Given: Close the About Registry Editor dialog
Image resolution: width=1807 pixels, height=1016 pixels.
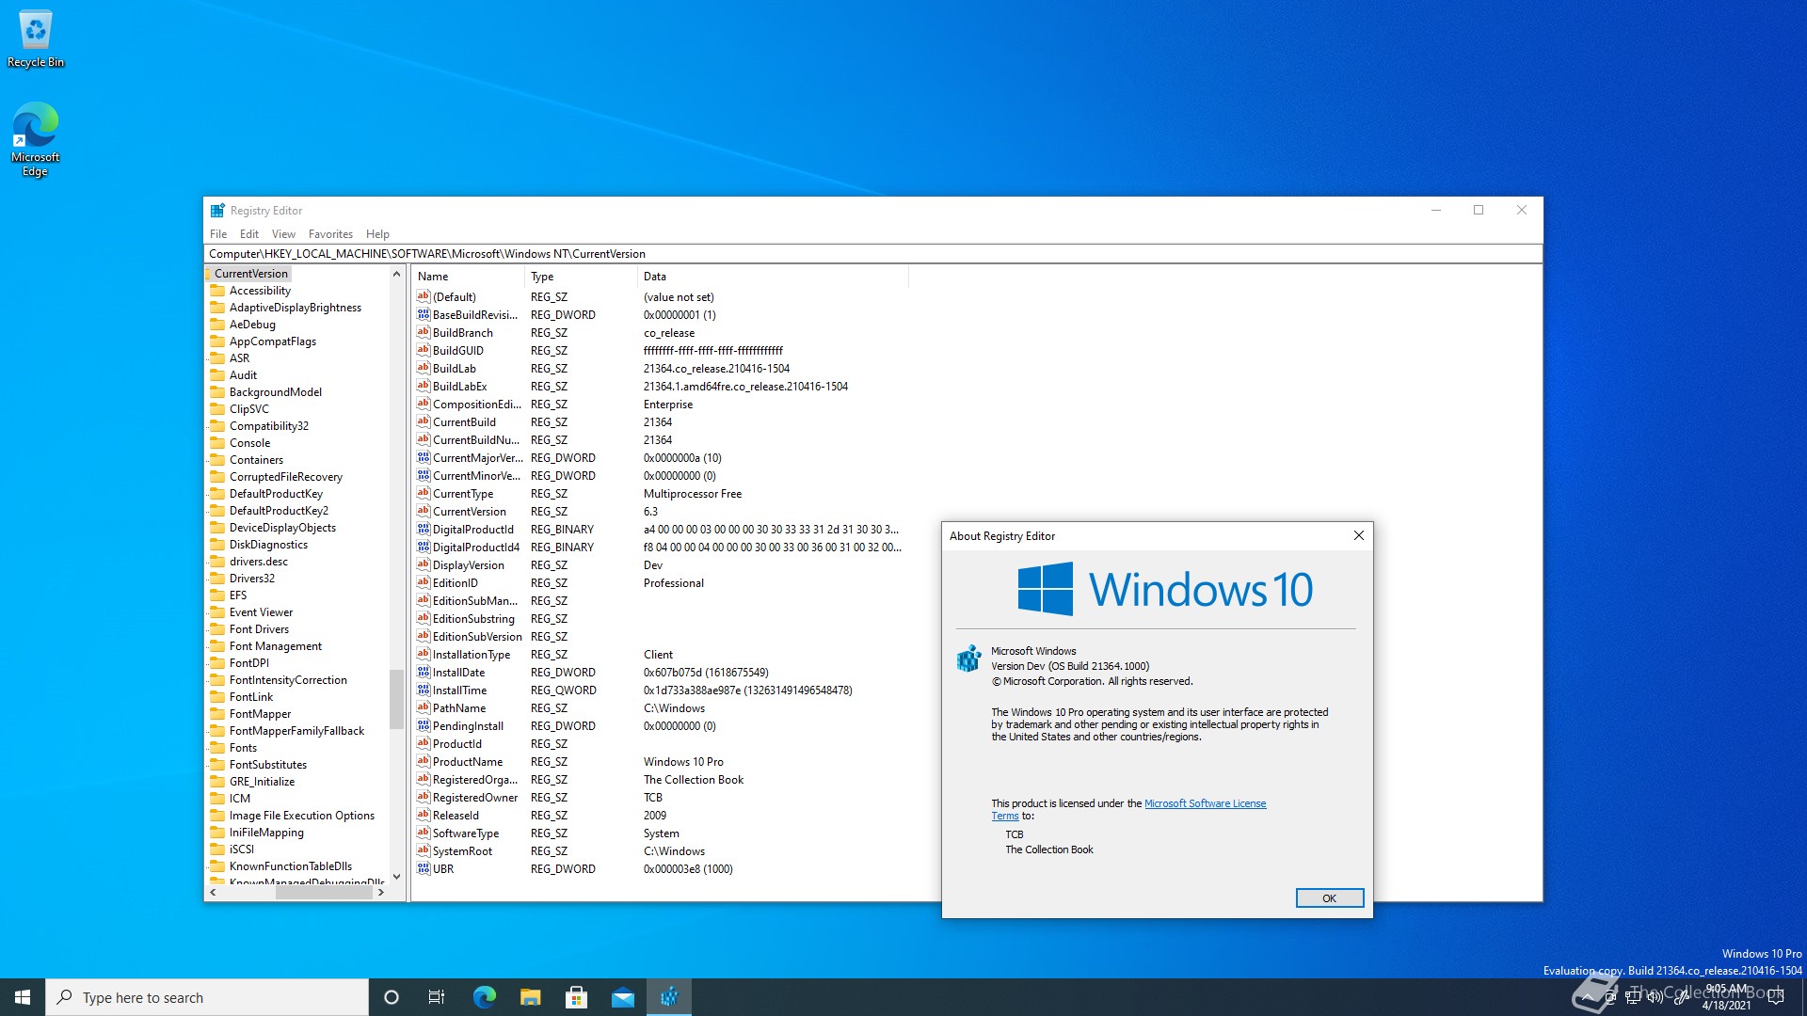Looking at the screenshot, I should coord(1358,536).
